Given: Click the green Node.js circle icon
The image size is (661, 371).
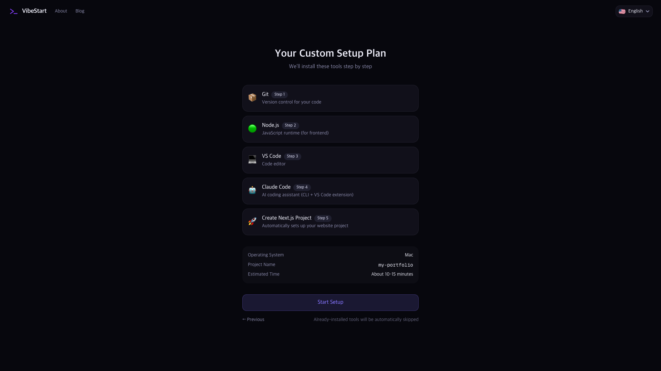Looking at the screenshot, I should tap(252, 129).
